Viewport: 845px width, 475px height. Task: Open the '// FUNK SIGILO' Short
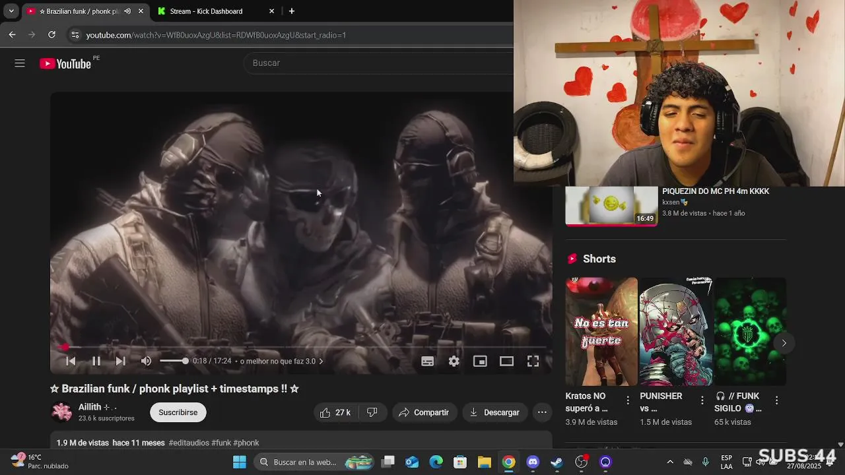pyautogui.click(x=750, y=331)
